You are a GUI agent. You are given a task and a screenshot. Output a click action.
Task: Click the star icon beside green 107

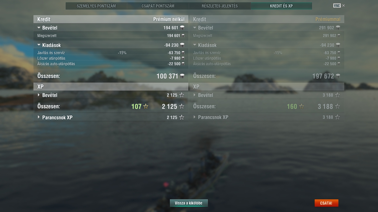coord(146,106)
